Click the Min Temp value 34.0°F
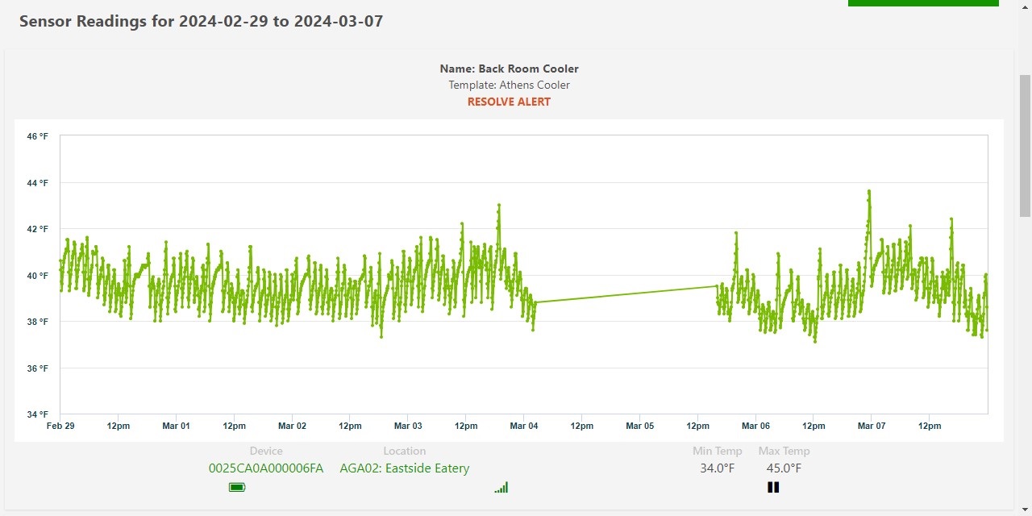 (x=717, y=468)
